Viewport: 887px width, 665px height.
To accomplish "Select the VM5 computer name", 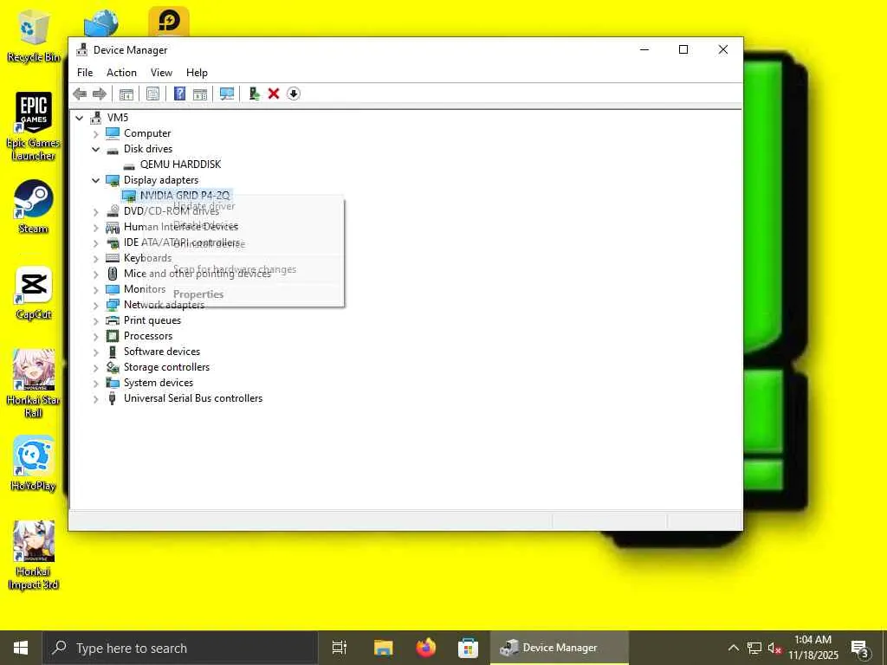I will (x=118, y=118).
